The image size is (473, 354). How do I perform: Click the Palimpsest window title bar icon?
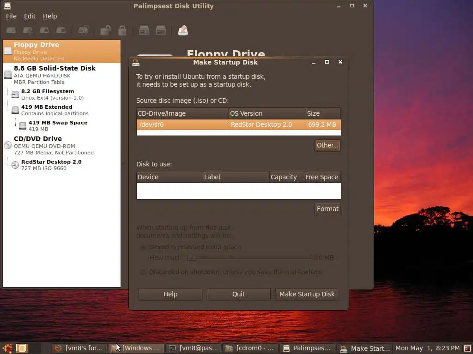(x=7, y=6)
